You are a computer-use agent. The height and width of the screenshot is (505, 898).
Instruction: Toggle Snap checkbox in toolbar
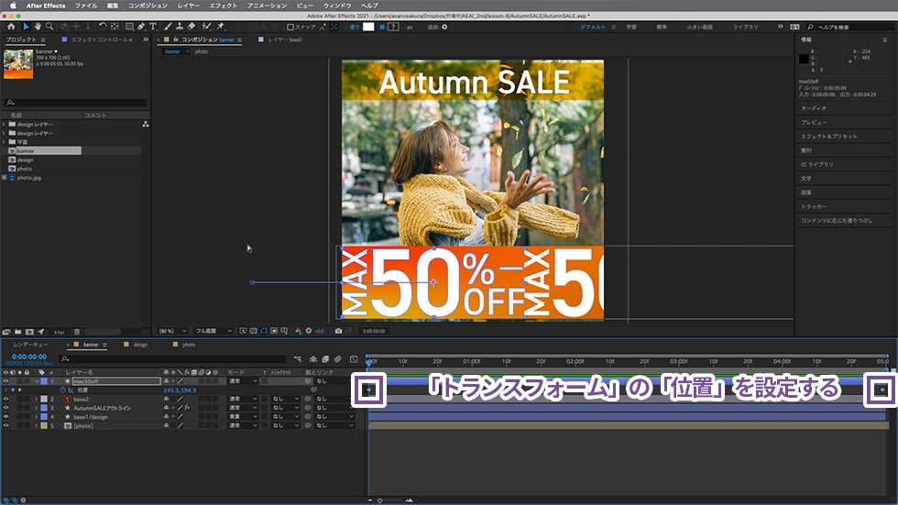click(290, 27)
